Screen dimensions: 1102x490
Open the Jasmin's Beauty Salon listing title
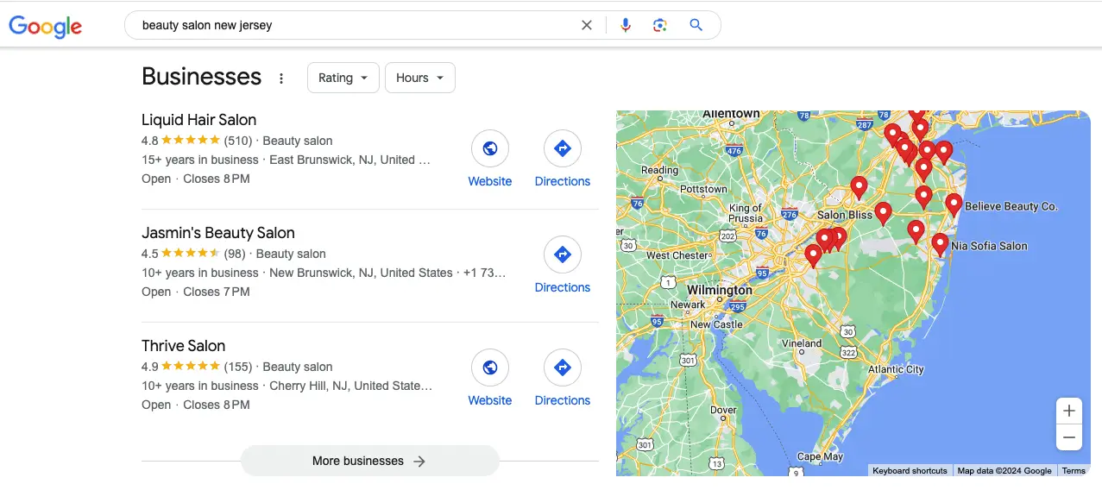[x=218, y=233]
